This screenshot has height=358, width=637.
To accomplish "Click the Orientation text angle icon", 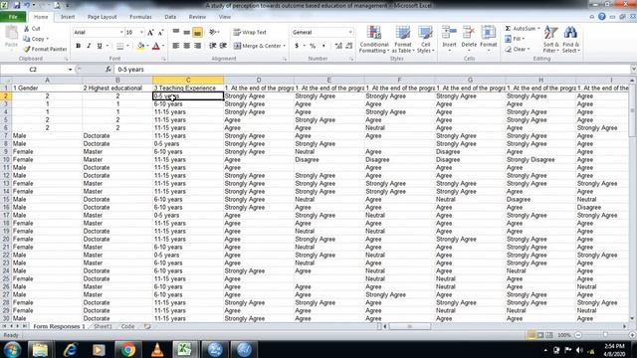I will coord(212,32).
